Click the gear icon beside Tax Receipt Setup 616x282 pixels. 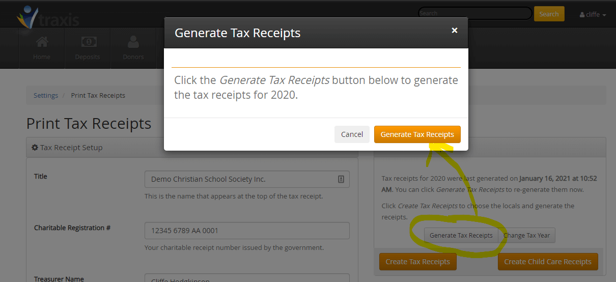pyautogui.click(x=35, y=148)
